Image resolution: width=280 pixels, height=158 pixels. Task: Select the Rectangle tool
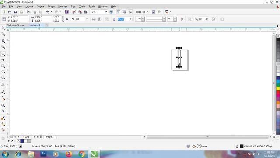(x=3, y=66)
